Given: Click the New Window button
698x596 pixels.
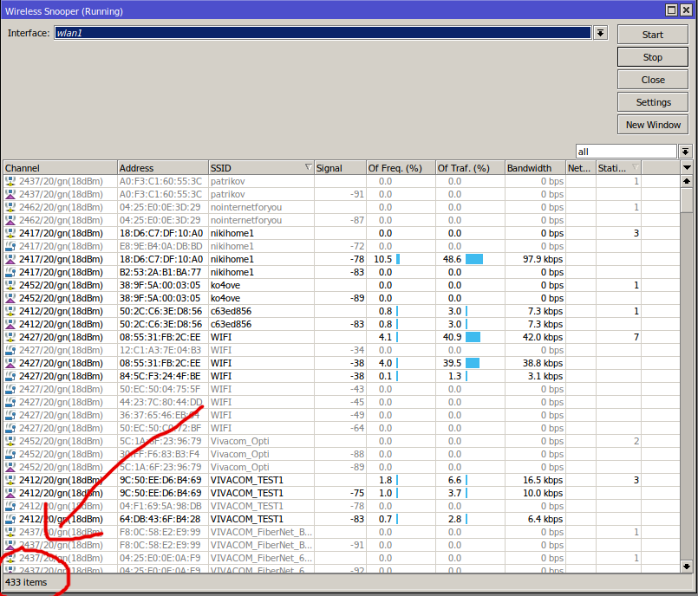Looking at the screenshot, I should tap(652, 125).
